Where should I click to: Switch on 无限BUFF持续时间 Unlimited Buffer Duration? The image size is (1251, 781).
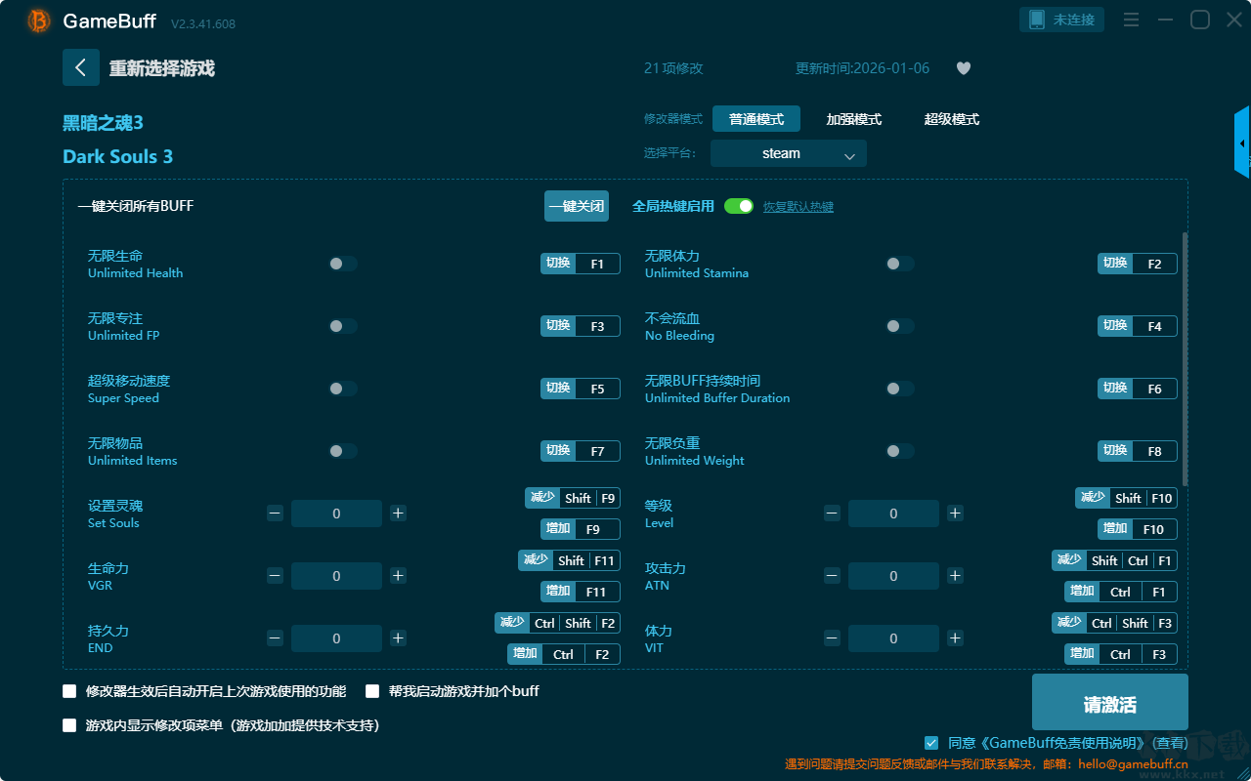coord(900,389)
